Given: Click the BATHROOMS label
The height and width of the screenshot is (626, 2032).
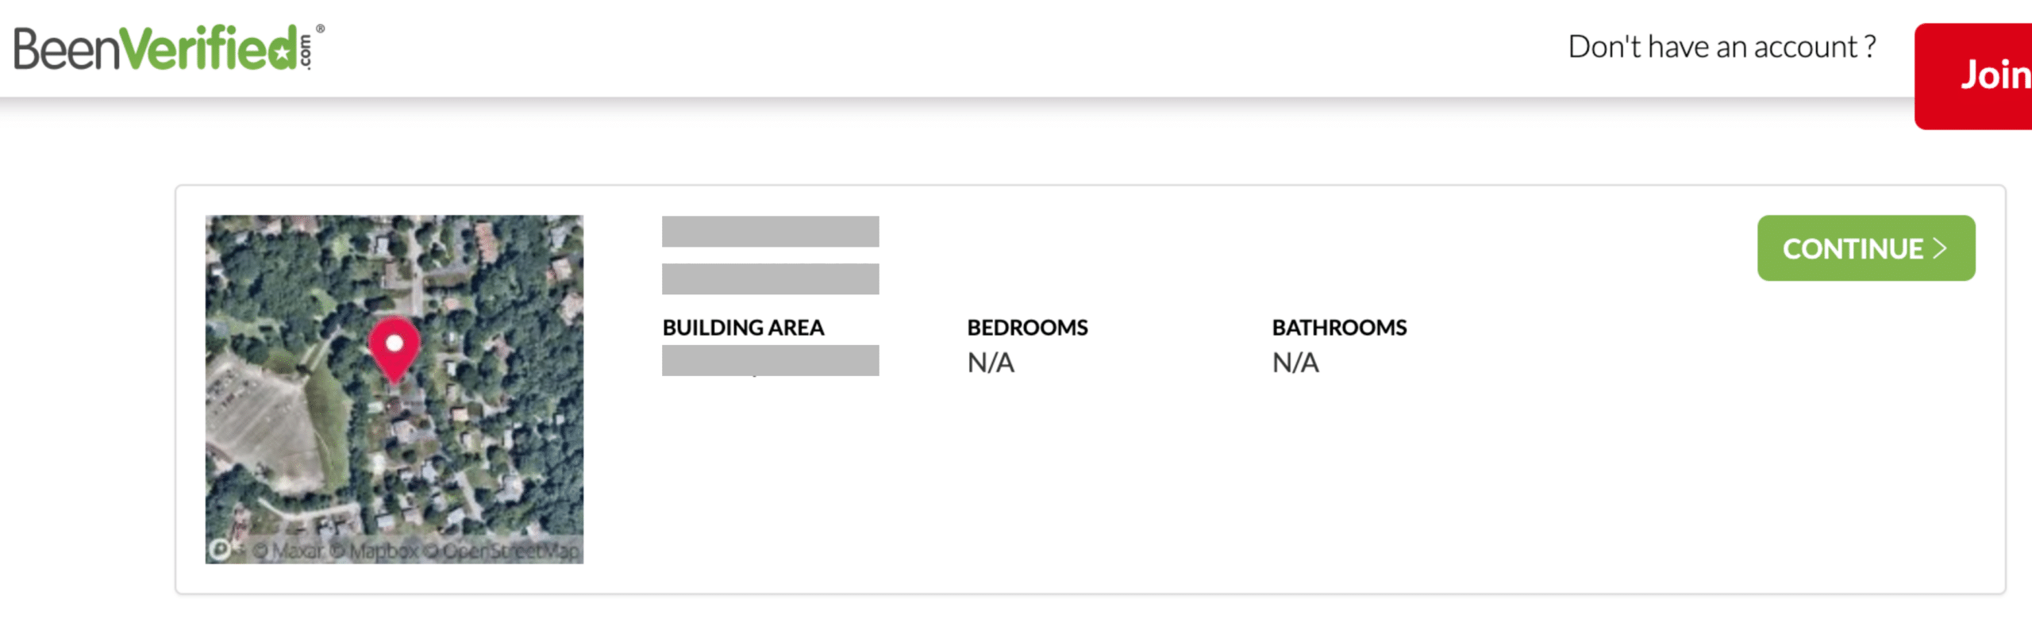Looking at the screenshot, I should click(1339, 327).
